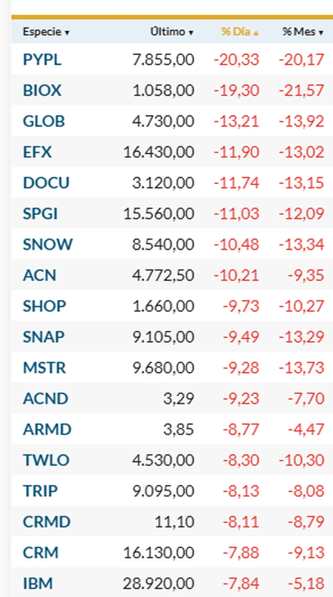Click the TRIP ticker symbol
This screenshot has width=333, height=597.
tap(40, 491)
